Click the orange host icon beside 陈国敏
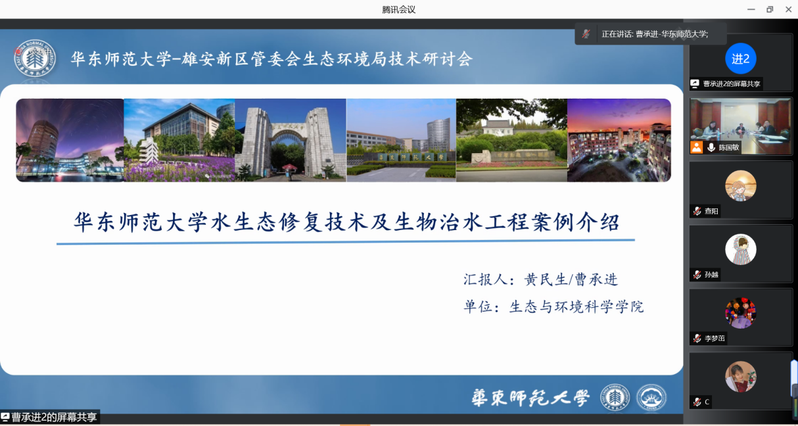The width and height of the screenshot is (798, 426). (x=696, y=147)
